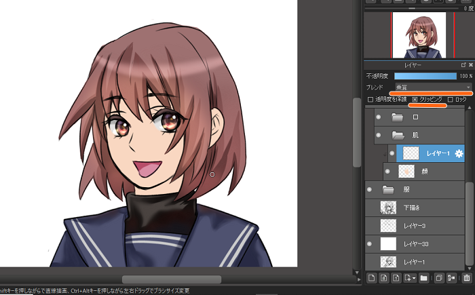Viewport: 475px width, 295px height.
Task: Open settings gear for レイヤー1
Action: click(459, 153)
